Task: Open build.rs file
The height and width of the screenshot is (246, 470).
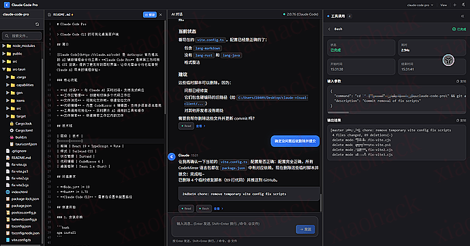Action: 21,137
